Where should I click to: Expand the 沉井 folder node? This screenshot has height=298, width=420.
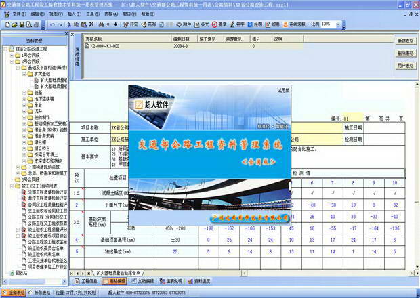coord(24,111)
